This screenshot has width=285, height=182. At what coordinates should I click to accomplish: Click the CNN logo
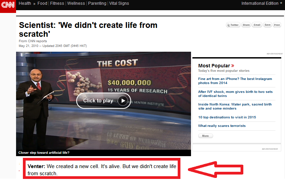click(8, 6)
